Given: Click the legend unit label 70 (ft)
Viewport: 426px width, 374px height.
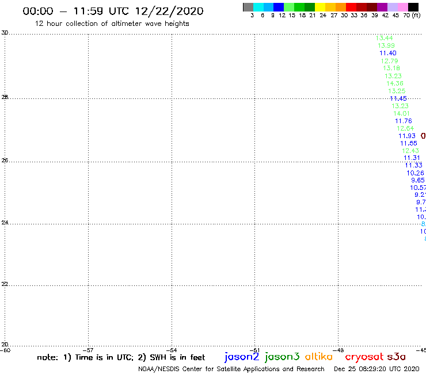Looking at the screenshot, I should 412,16.
